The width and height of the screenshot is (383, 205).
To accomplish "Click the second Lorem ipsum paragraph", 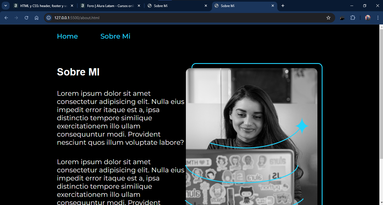I will (x=121, y=182).
